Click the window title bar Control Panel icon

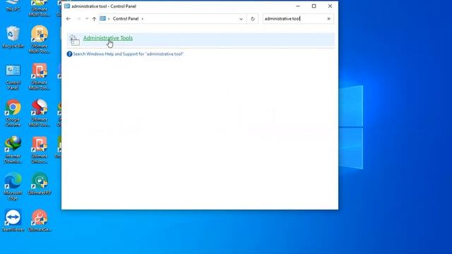click(x=67, y=6)
